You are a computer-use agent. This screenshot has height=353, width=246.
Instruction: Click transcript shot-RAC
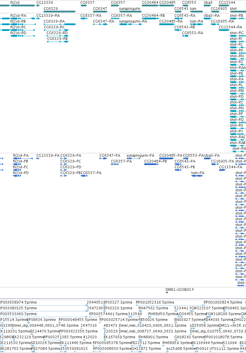click(238, 137)
